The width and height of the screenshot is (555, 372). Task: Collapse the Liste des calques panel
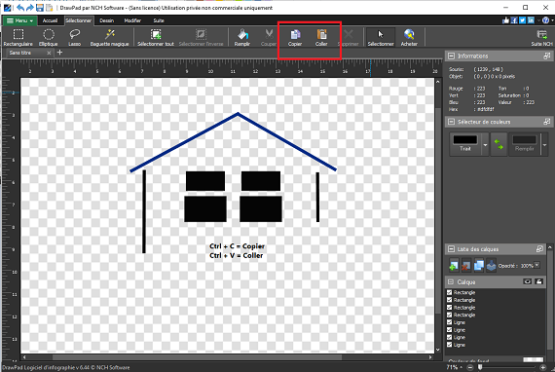451,249
